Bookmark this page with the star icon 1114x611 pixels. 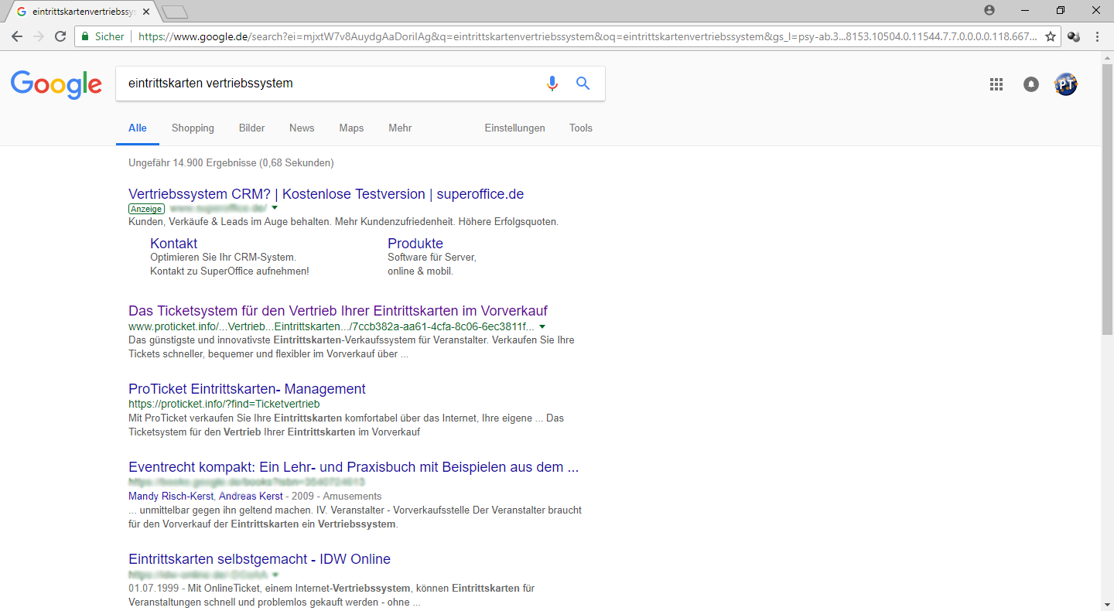click(x=1050, y=36)
